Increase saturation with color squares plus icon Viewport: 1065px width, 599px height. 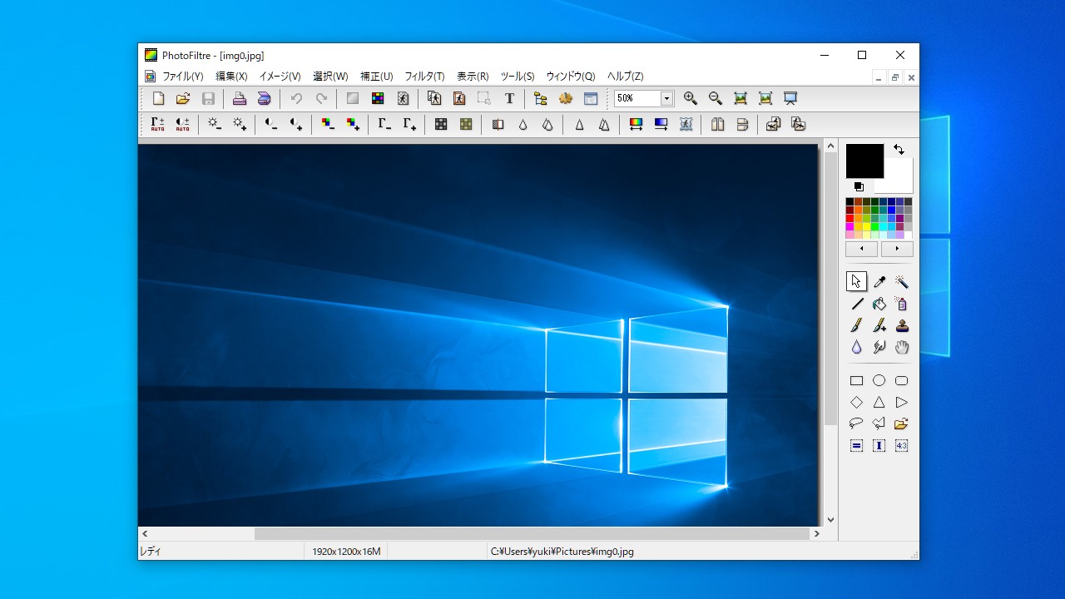tap(353, 124)
